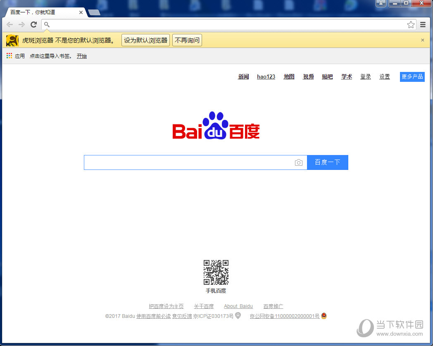Image resolution: width=433 pixels, height=346 pixels.
Task: Click 百度推广 link
Action: click(x=273, y=306)
